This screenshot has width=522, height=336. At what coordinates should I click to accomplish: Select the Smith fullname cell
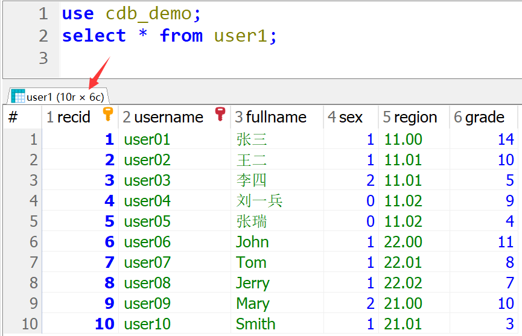pyautogui.click(x=255, y=324)
